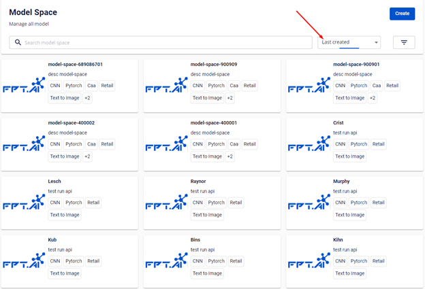Select Pytorch tag on Kihn card
425x289 pixels.
coord(359,261)
